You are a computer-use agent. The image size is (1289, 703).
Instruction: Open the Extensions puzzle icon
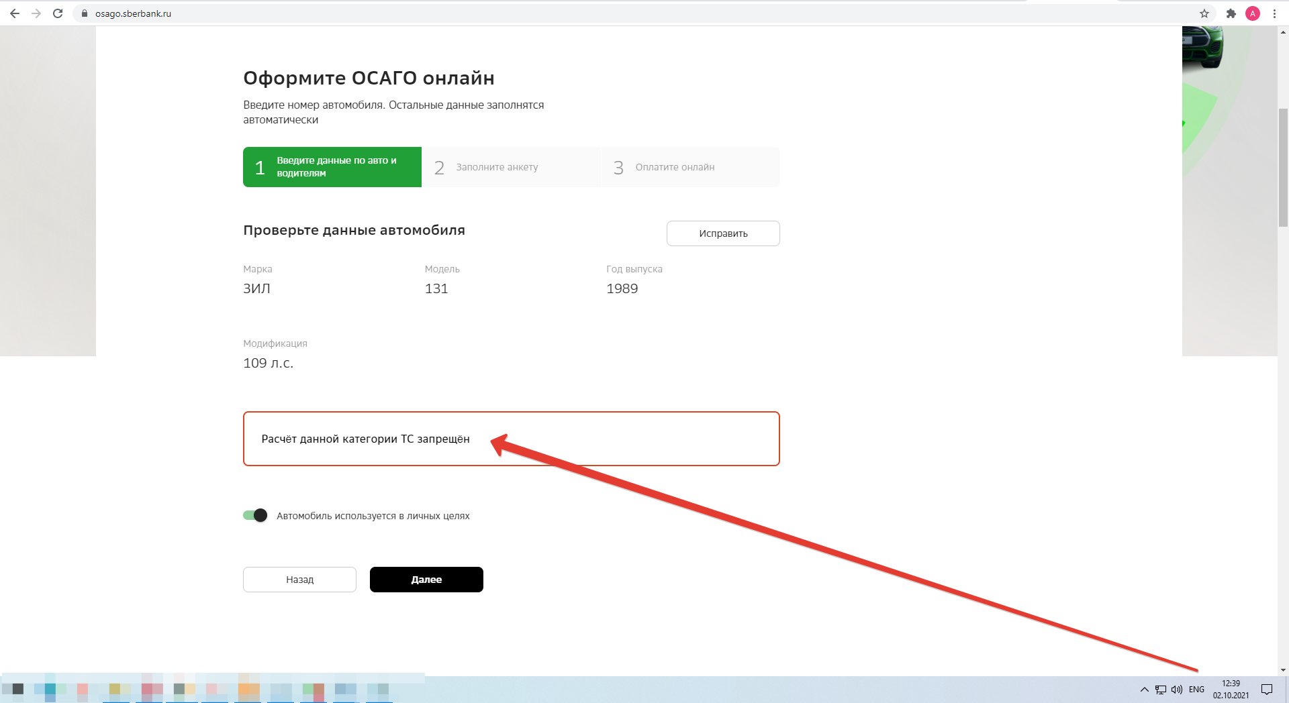1231,13
